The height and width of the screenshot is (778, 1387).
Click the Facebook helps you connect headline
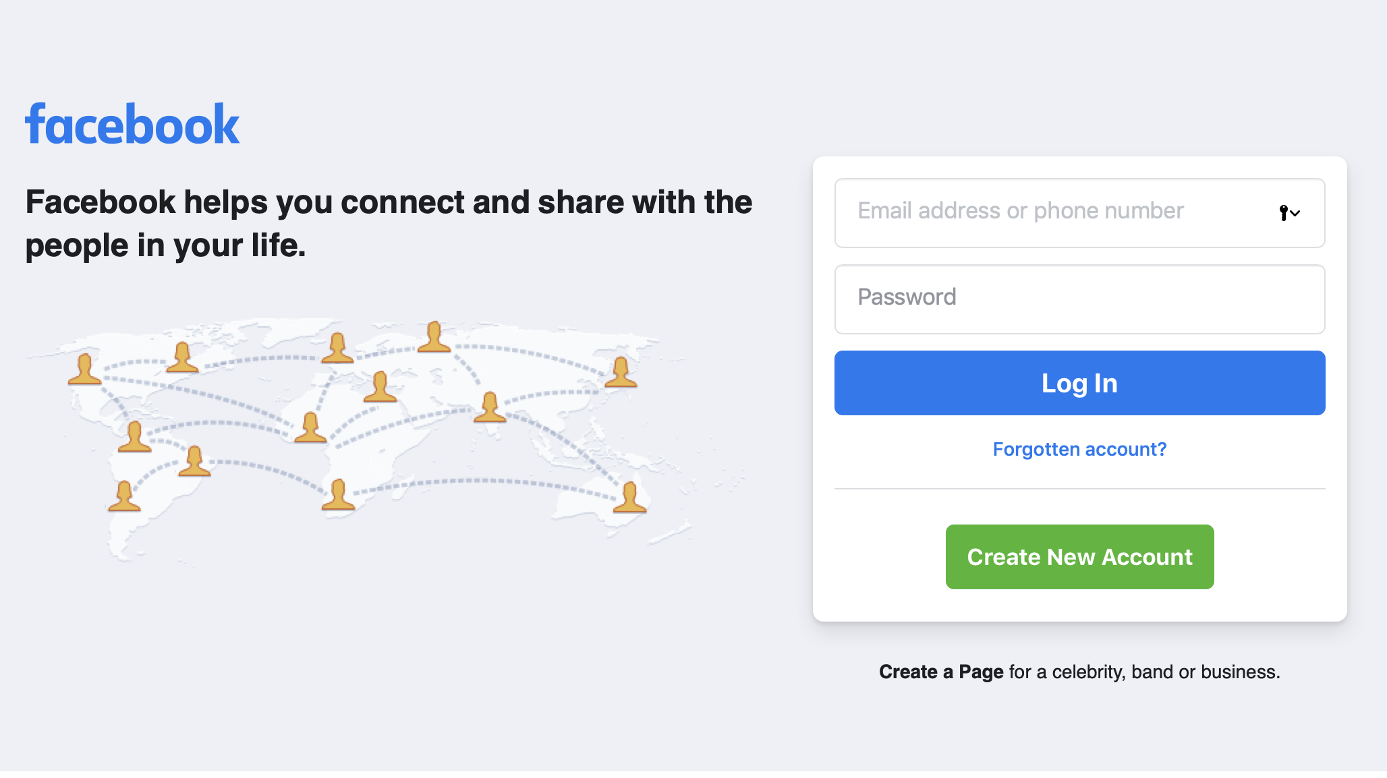389,223
